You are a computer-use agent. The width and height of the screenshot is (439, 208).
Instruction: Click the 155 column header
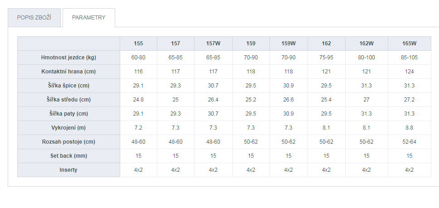click(138, 44)
